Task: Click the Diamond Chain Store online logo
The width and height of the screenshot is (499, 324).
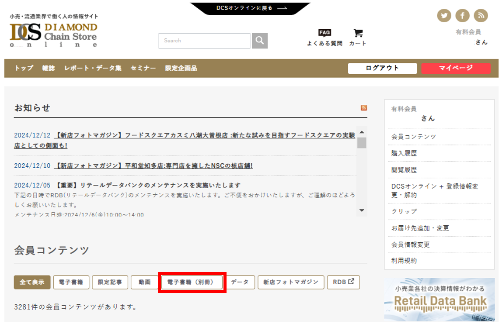Action: [53, 35]
